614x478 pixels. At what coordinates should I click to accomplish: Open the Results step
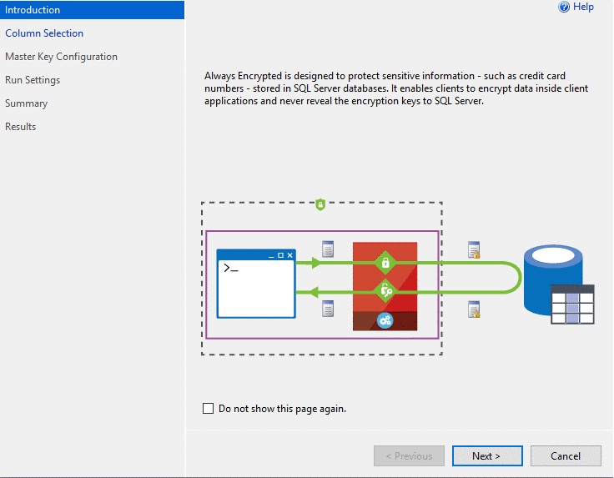point(20,127)
